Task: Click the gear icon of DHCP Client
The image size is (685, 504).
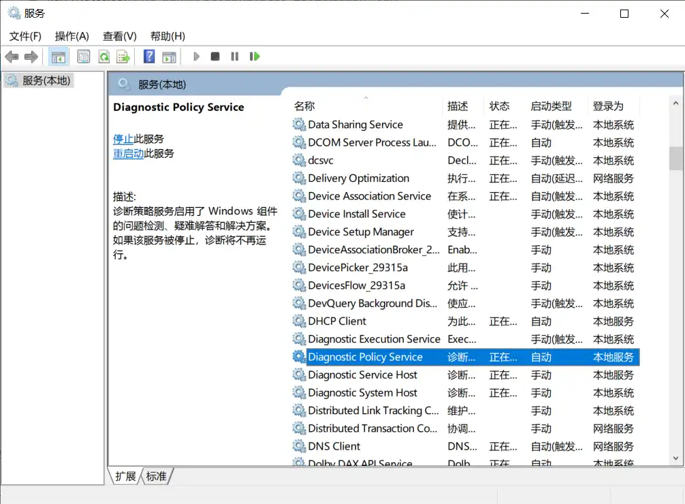Action: point(299,321)
